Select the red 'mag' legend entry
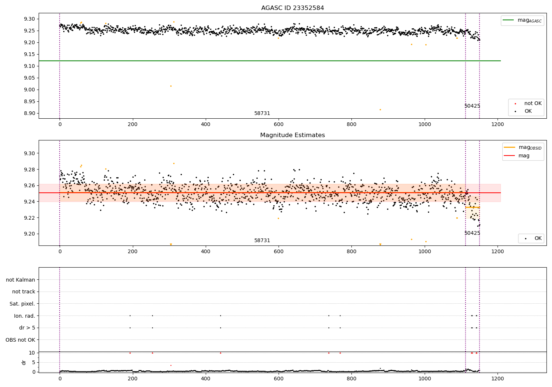 pos(517,156)
